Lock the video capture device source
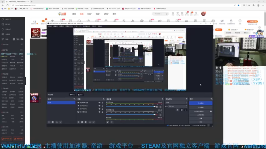 click(102, 103)
